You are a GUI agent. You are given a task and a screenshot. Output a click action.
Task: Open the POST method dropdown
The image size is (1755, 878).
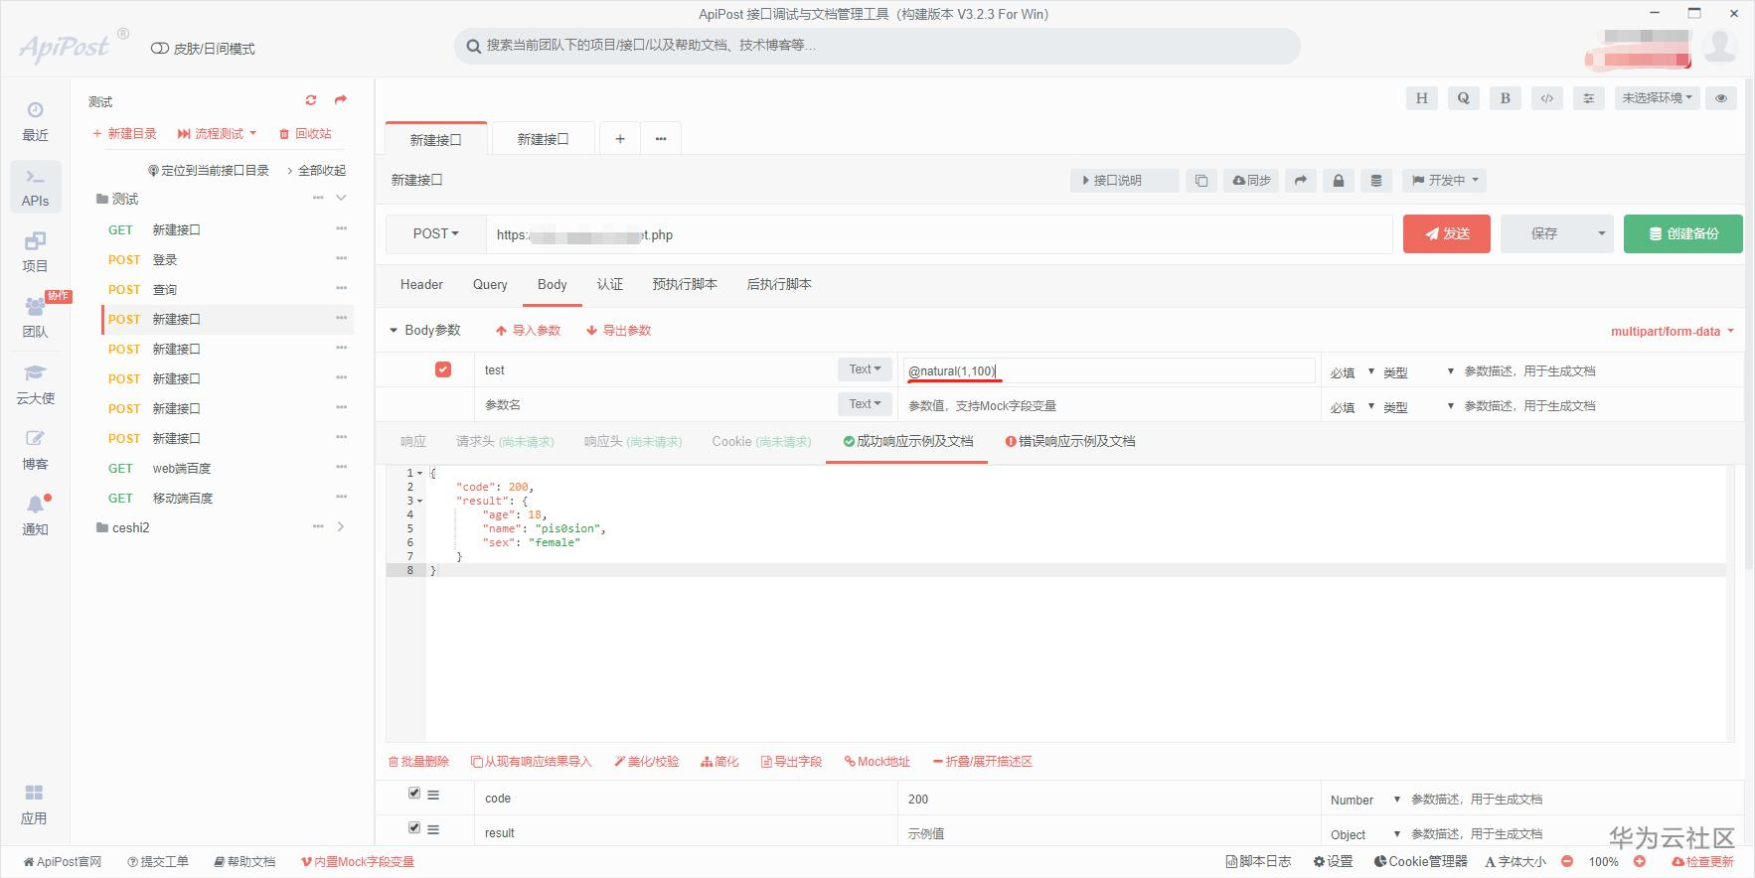pos(435,234)
